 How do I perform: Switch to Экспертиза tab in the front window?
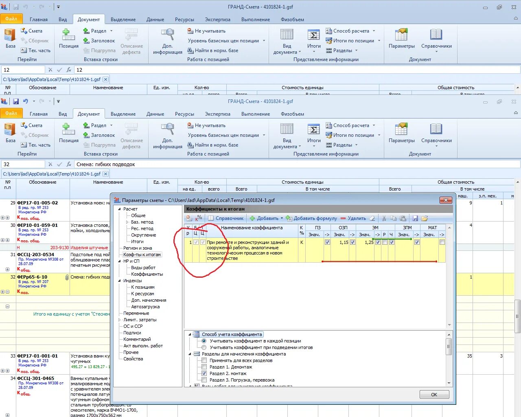pos(217,114)
